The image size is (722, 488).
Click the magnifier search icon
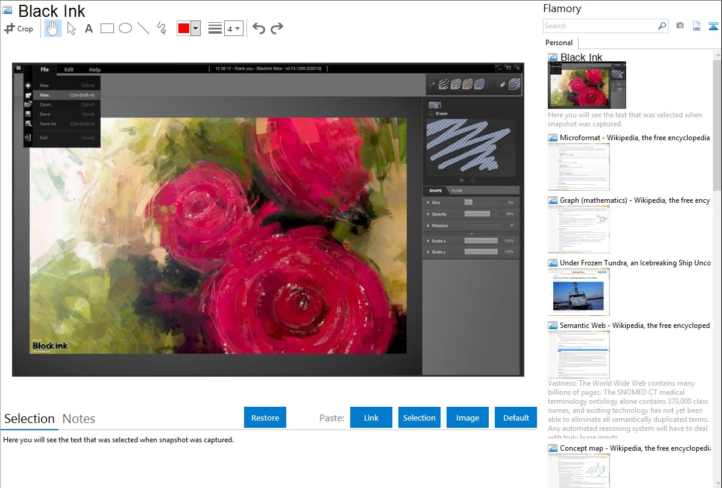tap(662, 26)
